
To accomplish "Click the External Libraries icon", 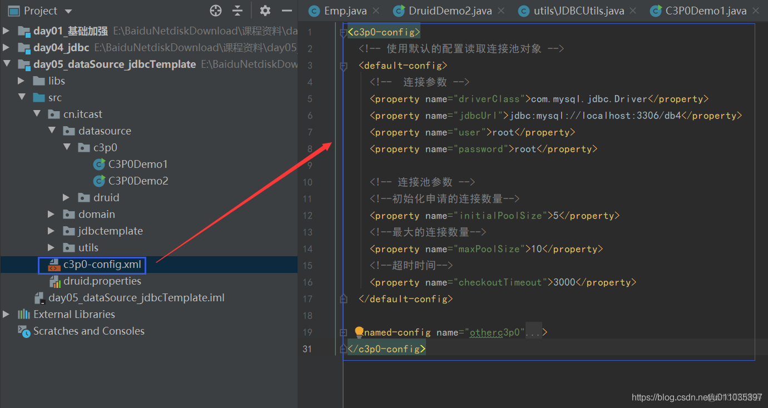I will coord(24,315).
